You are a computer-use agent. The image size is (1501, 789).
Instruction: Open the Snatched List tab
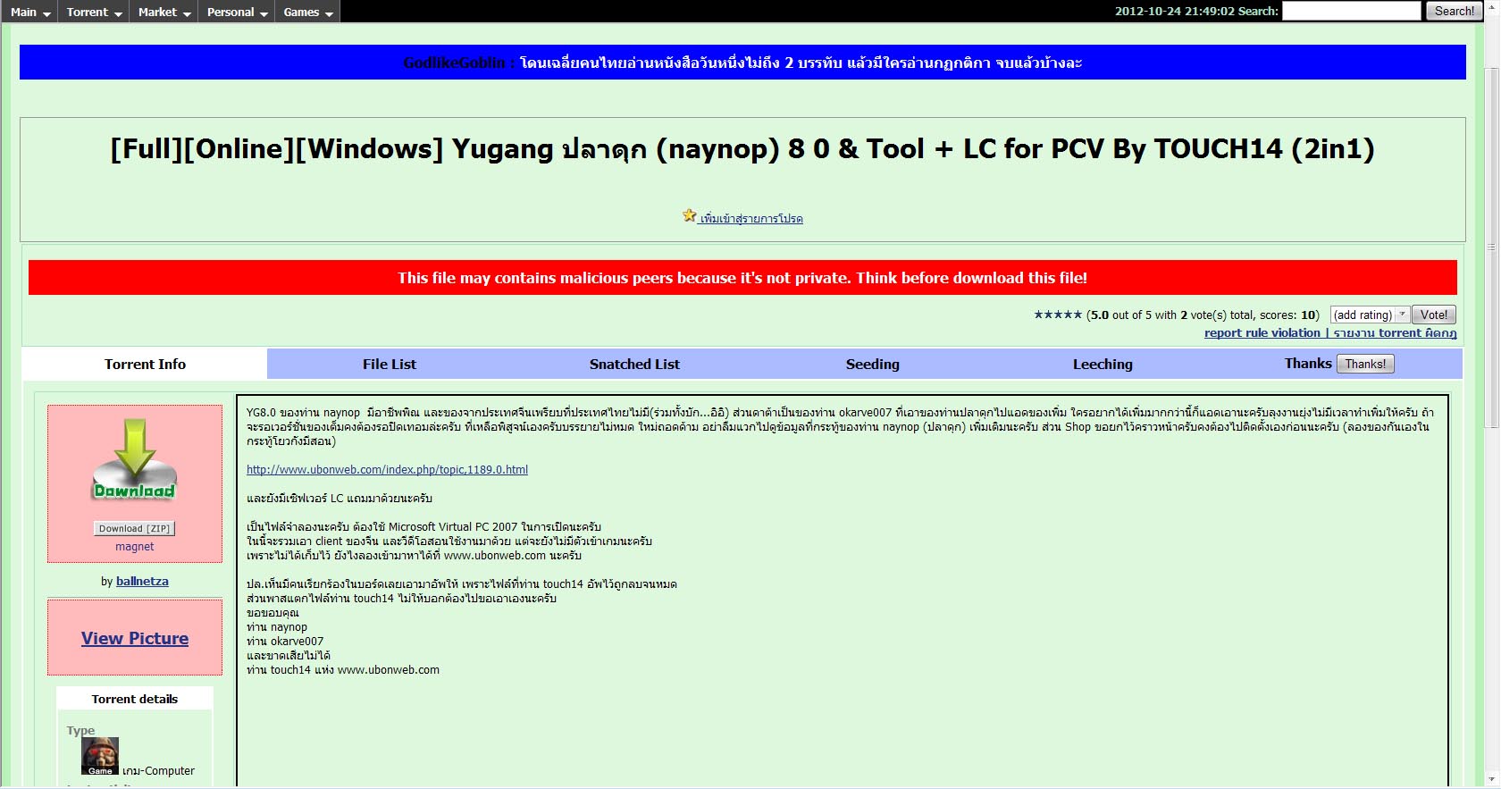(634, 365)
